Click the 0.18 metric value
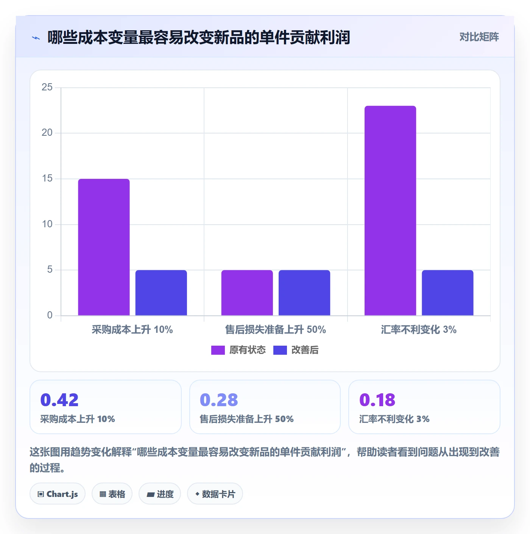This screenshot has width=530, height=534. tap(377, 400)
